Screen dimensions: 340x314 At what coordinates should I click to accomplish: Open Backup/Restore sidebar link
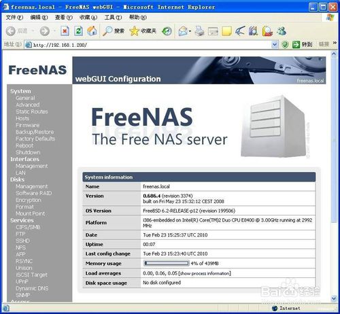[35, 132]
